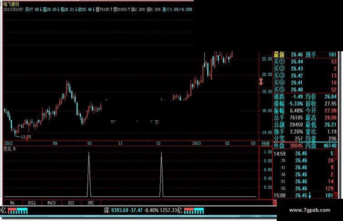343x221 pixels.
Task: Click the 2013/03/07 date in header
Action: click(13, 10)
